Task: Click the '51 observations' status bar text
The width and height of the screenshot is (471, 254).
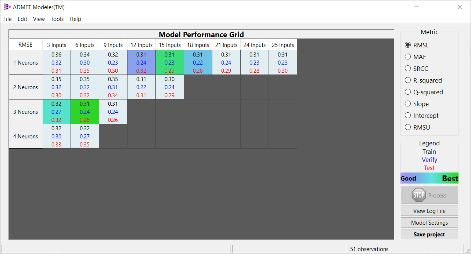Action: click(x=369, y=249)
